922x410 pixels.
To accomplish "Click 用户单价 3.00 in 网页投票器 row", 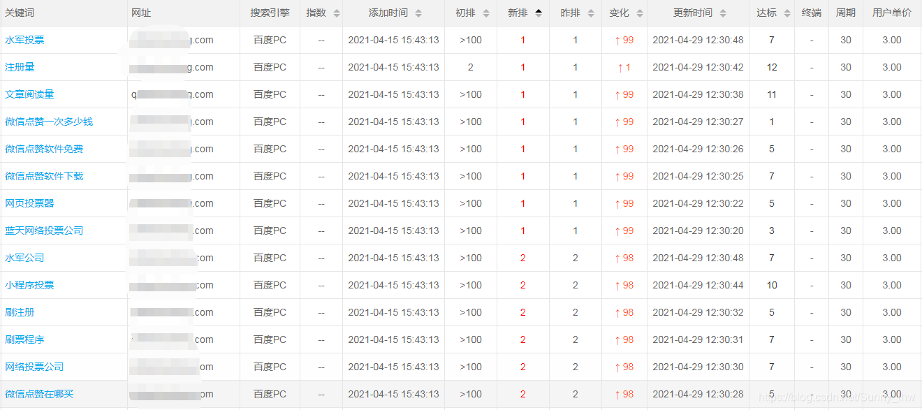I will pyautogui.click(x=892, y=203).
